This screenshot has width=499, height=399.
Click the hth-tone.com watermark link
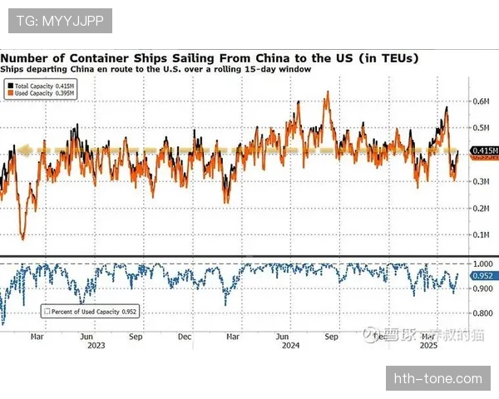point(437,378)
